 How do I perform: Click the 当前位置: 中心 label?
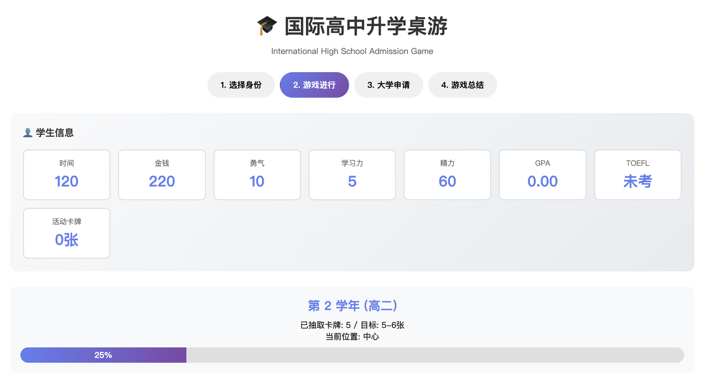click(352, 337)
